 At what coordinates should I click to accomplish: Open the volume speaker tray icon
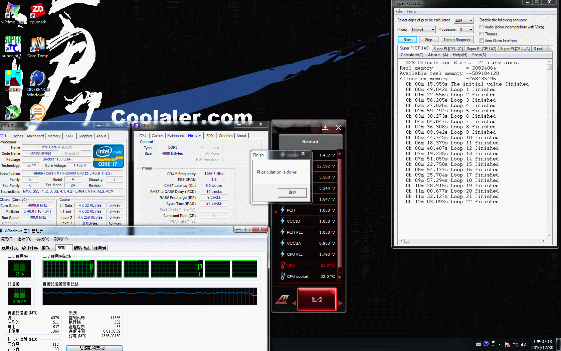point(523,345)
